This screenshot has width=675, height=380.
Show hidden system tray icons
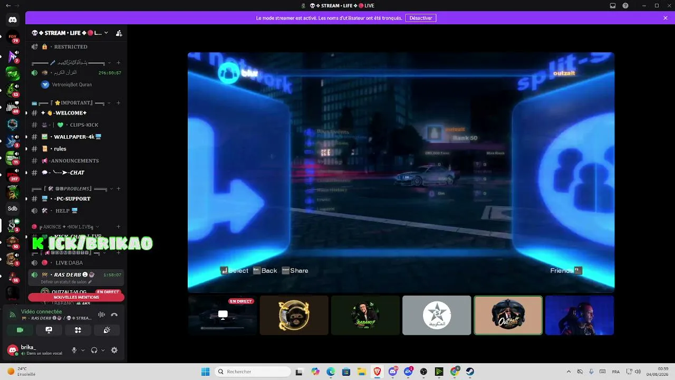coord(568,372)
